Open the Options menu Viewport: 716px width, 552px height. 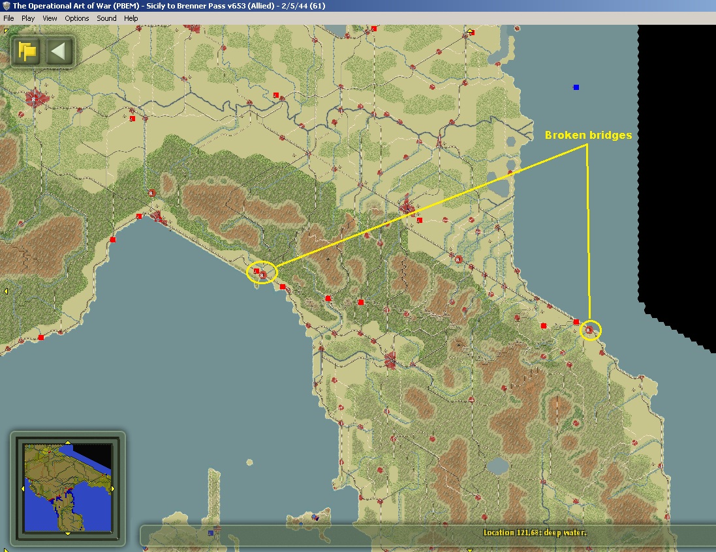coord(77,18)
